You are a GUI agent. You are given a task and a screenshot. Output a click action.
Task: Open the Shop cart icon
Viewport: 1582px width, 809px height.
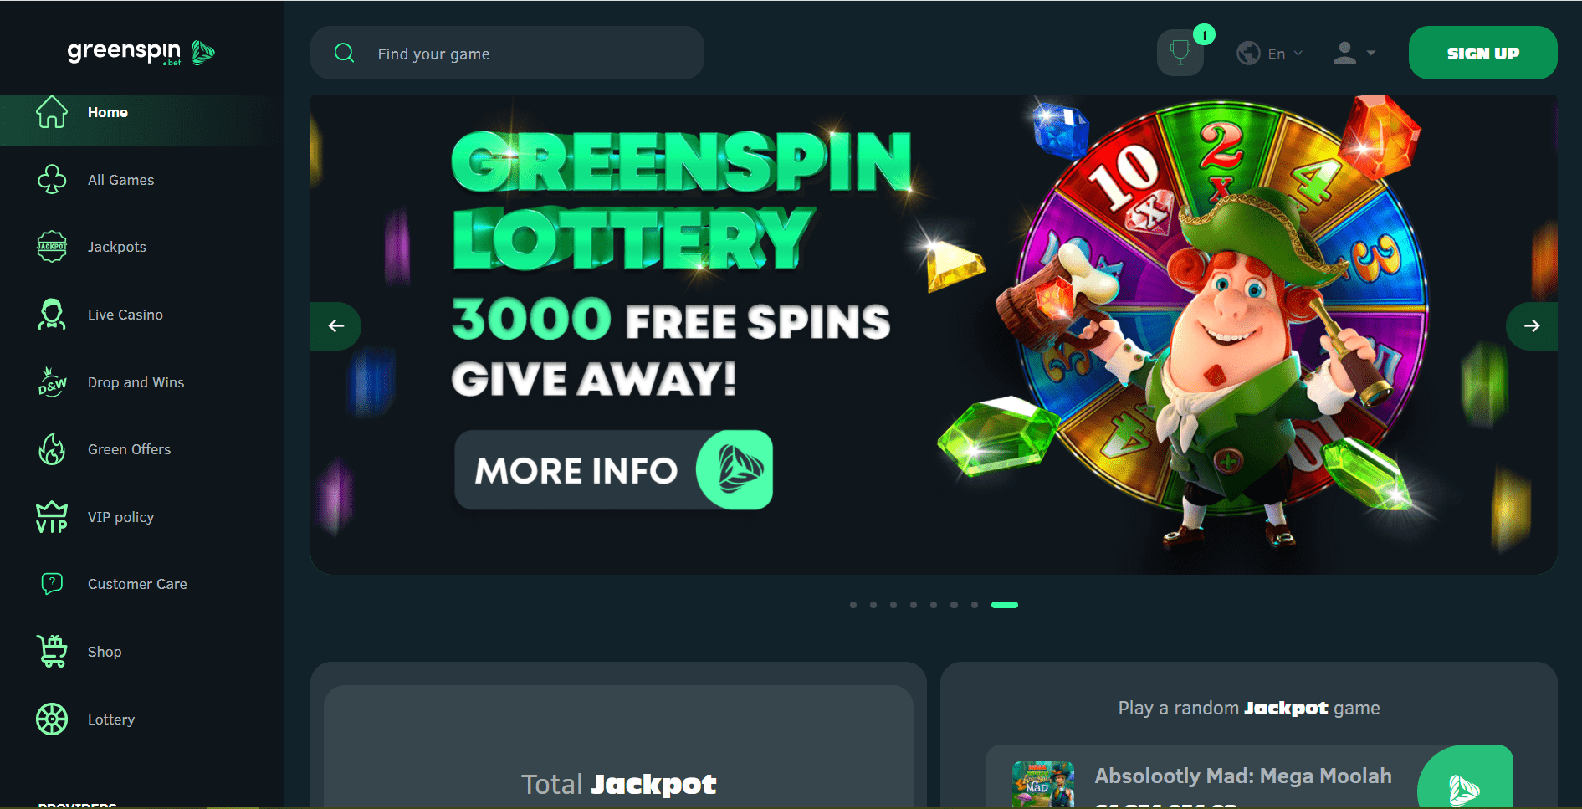coord(52,652)
